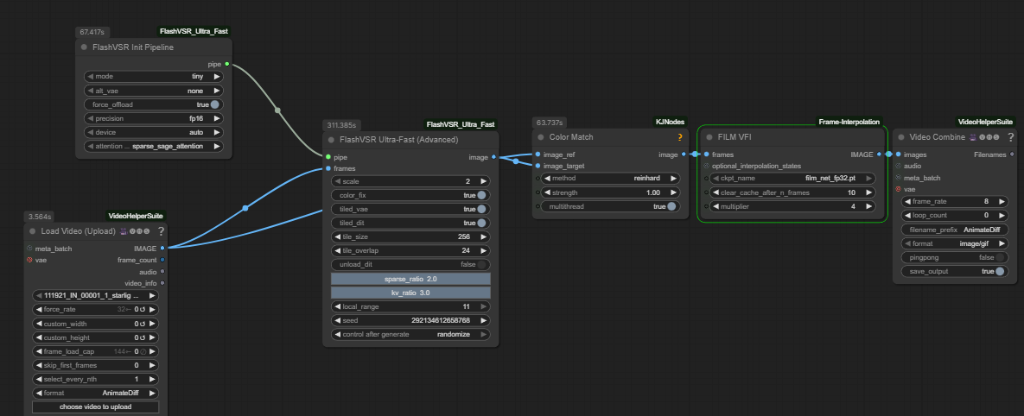Click the VideoHelperSuite badge above Video Combine

pos(985,122)
